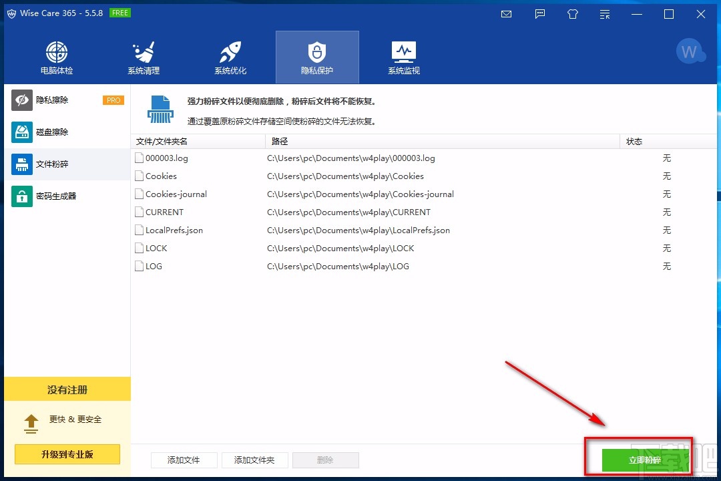Click the LocalPrefs.json file icon
Image resolution: width=721 pixels, height=481 pixels.
[139, 230]
